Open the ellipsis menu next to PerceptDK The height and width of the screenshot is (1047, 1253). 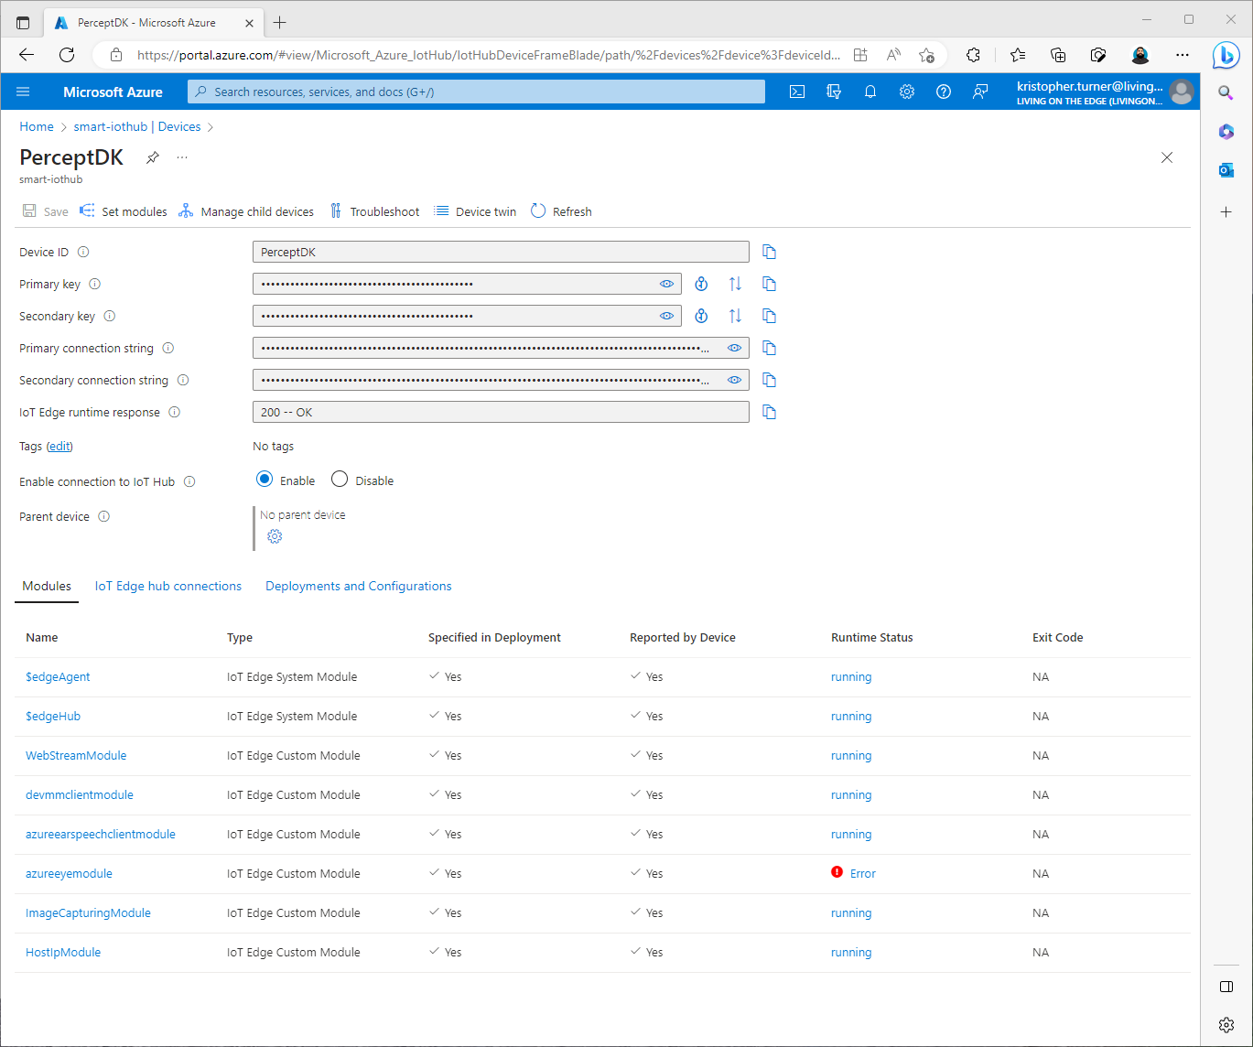pos(182,157)
